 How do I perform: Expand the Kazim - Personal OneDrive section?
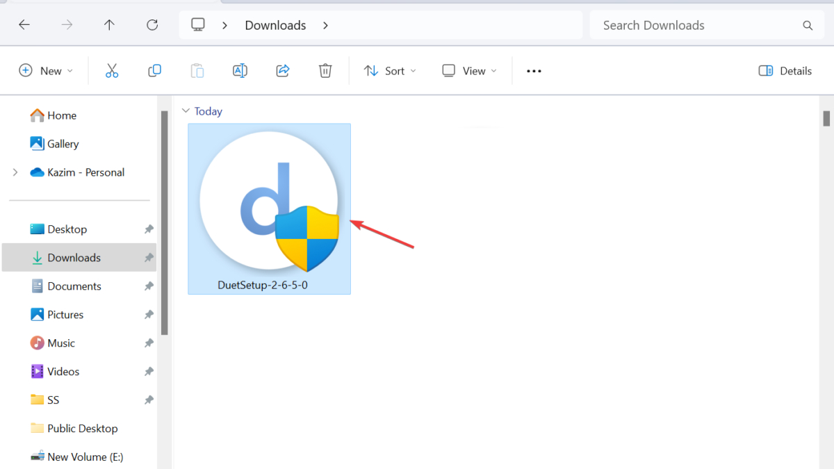(x=14, y=172)
